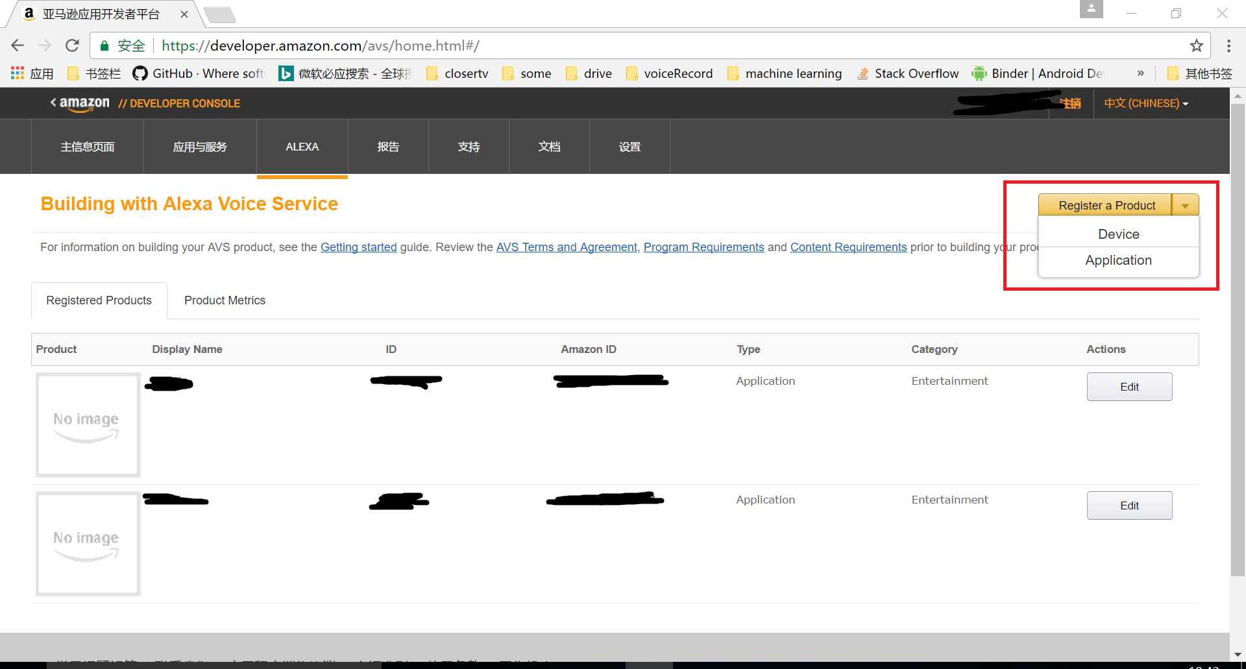This screenshot has width=1246, height=669.
Task: Click the browser back arrow icon
Action: pyautogui.click(x=18, y=45)
